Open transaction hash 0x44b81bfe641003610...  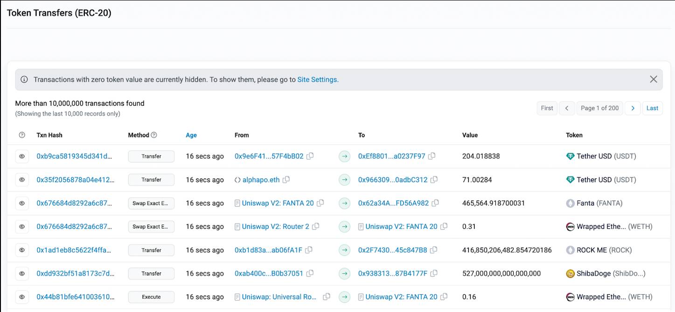click(x=76, y=297)
